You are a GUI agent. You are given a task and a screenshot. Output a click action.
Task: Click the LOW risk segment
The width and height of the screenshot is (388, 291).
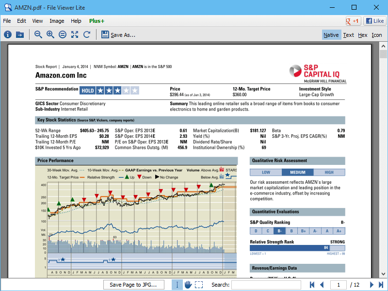pos(266,172)
